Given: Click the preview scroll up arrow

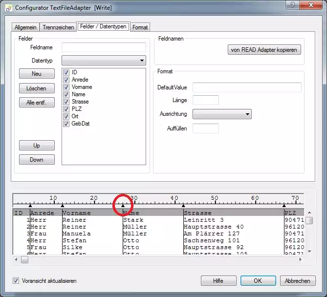Looking at the screenshot, I should (309, 213).
